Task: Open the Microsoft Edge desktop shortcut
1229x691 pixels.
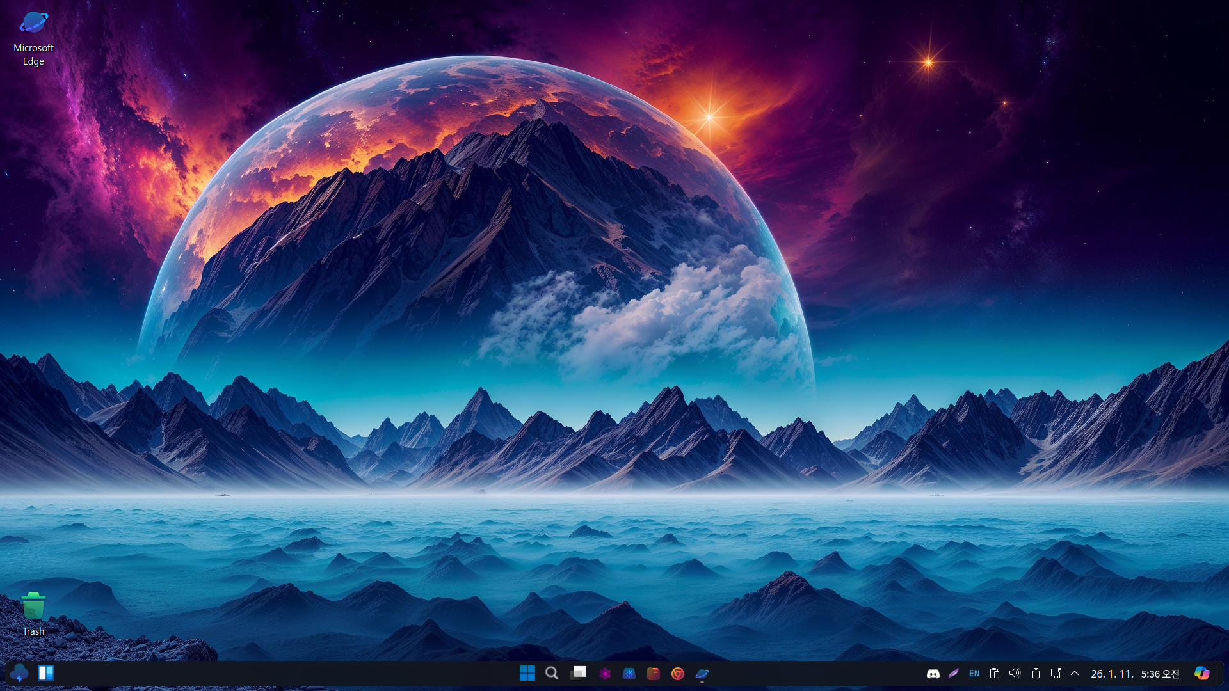Action: tap(33, 38)
